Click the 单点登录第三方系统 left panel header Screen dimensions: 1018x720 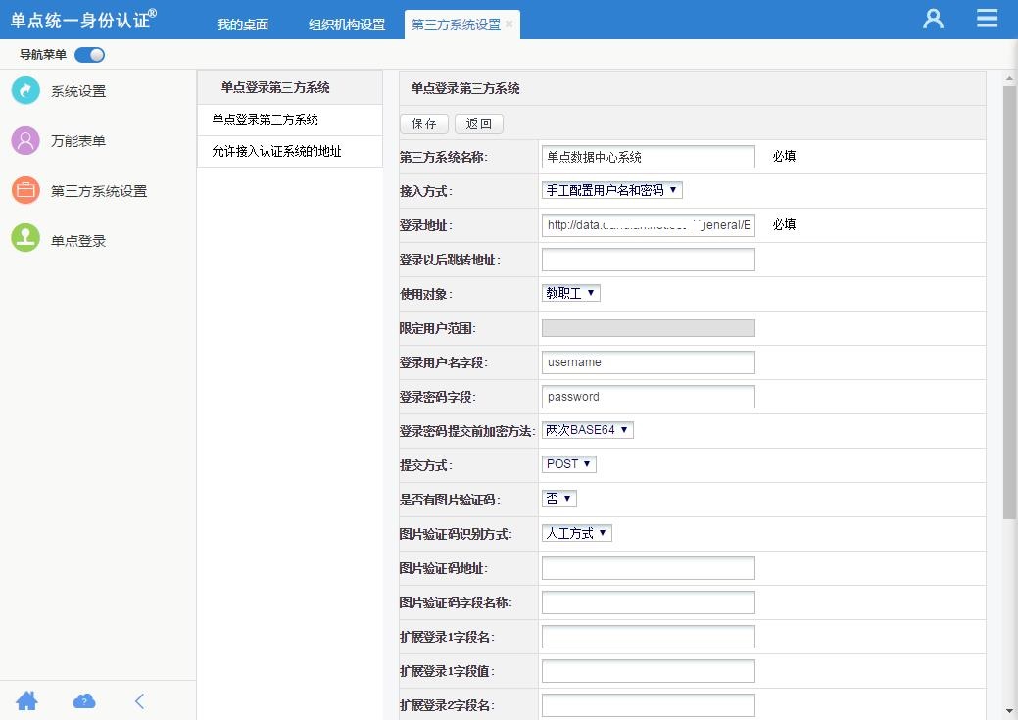(x=290, y=87)
